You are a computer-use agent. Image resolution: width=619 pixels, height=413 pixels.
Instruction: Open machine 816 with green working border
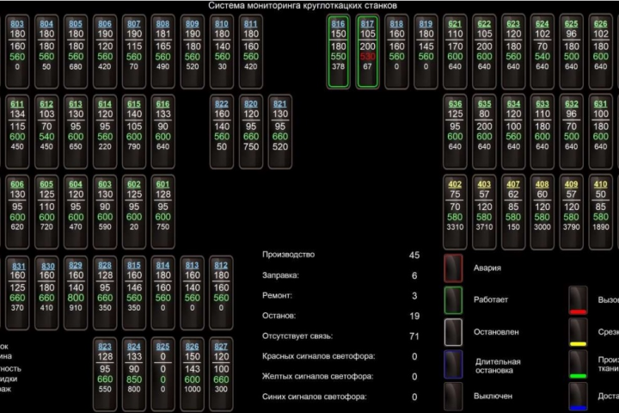click(x=339, y=52)
